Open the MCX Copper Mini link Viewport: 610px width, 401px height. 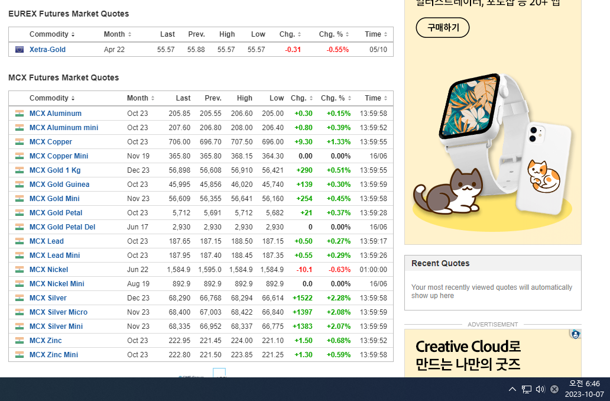click(59, 156)
